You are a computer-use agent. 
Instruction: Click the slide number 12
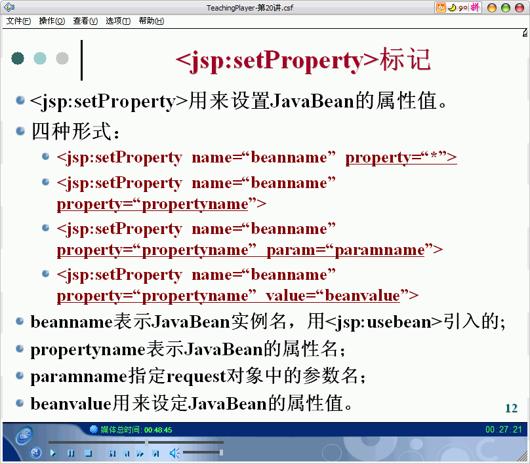point(511,408)
